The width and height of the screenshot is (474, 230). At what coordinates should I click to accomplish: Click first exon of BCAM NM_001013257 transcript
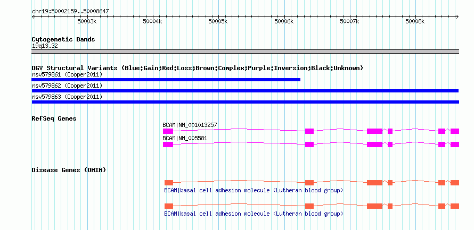[x=168, y=131]
